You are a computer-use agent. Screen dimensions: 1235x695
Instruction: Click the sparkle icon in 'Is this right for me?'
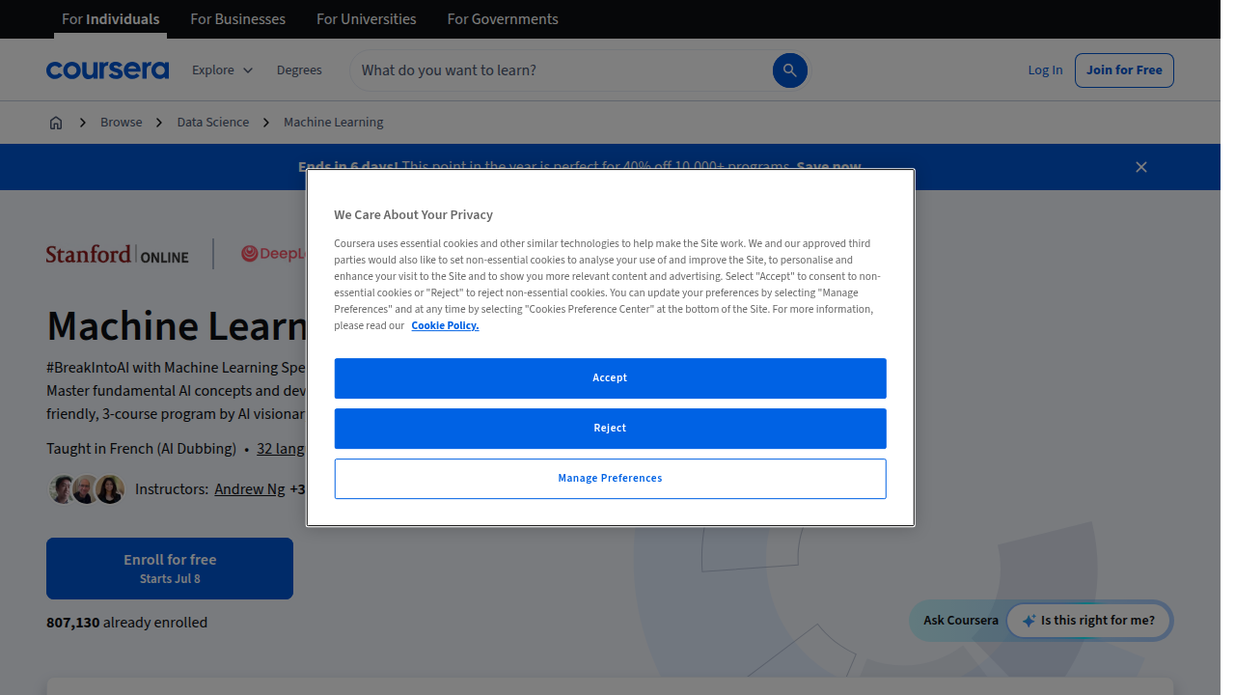point(1029,621)
